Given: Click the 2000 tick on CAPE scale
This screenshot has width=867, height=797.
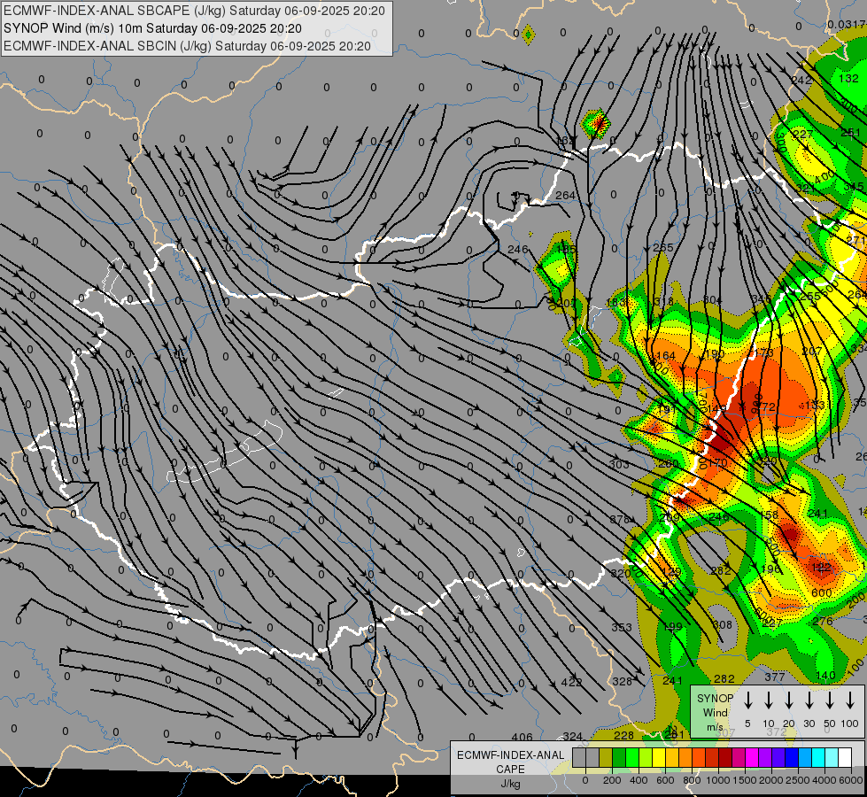Looking at the screenshot, I should click(x=771, y=780).
